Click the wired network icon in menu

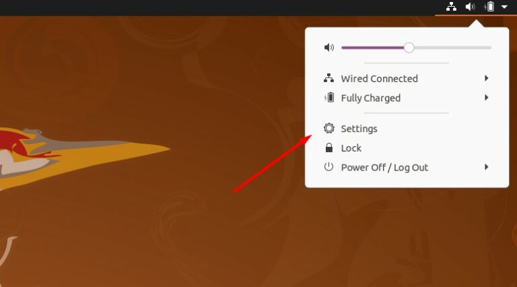click(x=329, y=78)
